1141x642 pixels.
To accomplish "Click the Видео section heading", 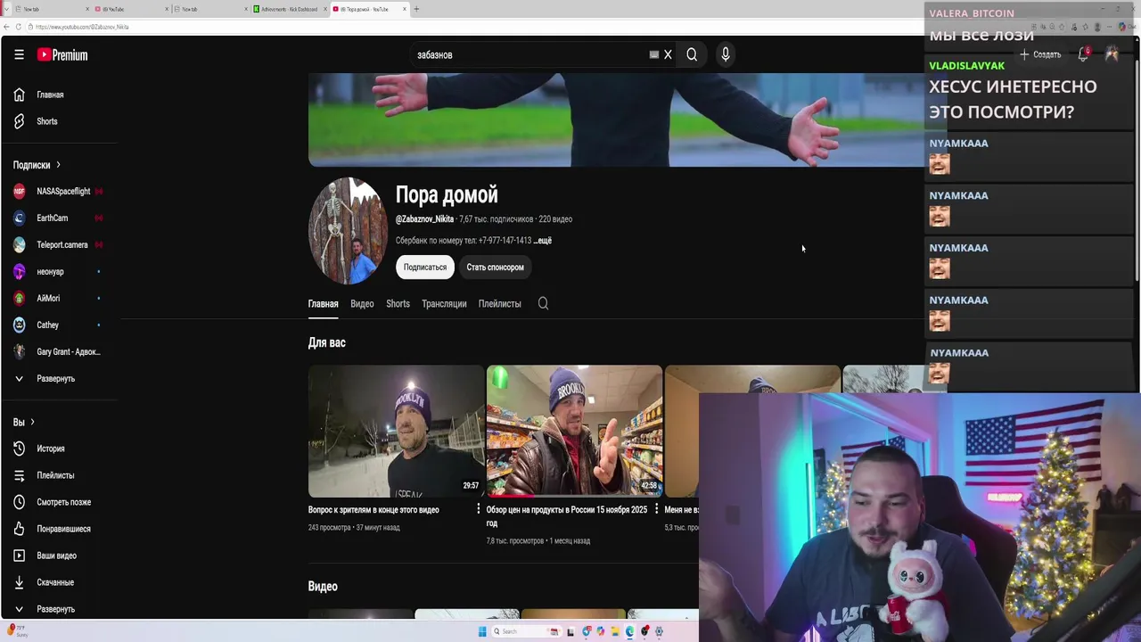I will point(323,587).
